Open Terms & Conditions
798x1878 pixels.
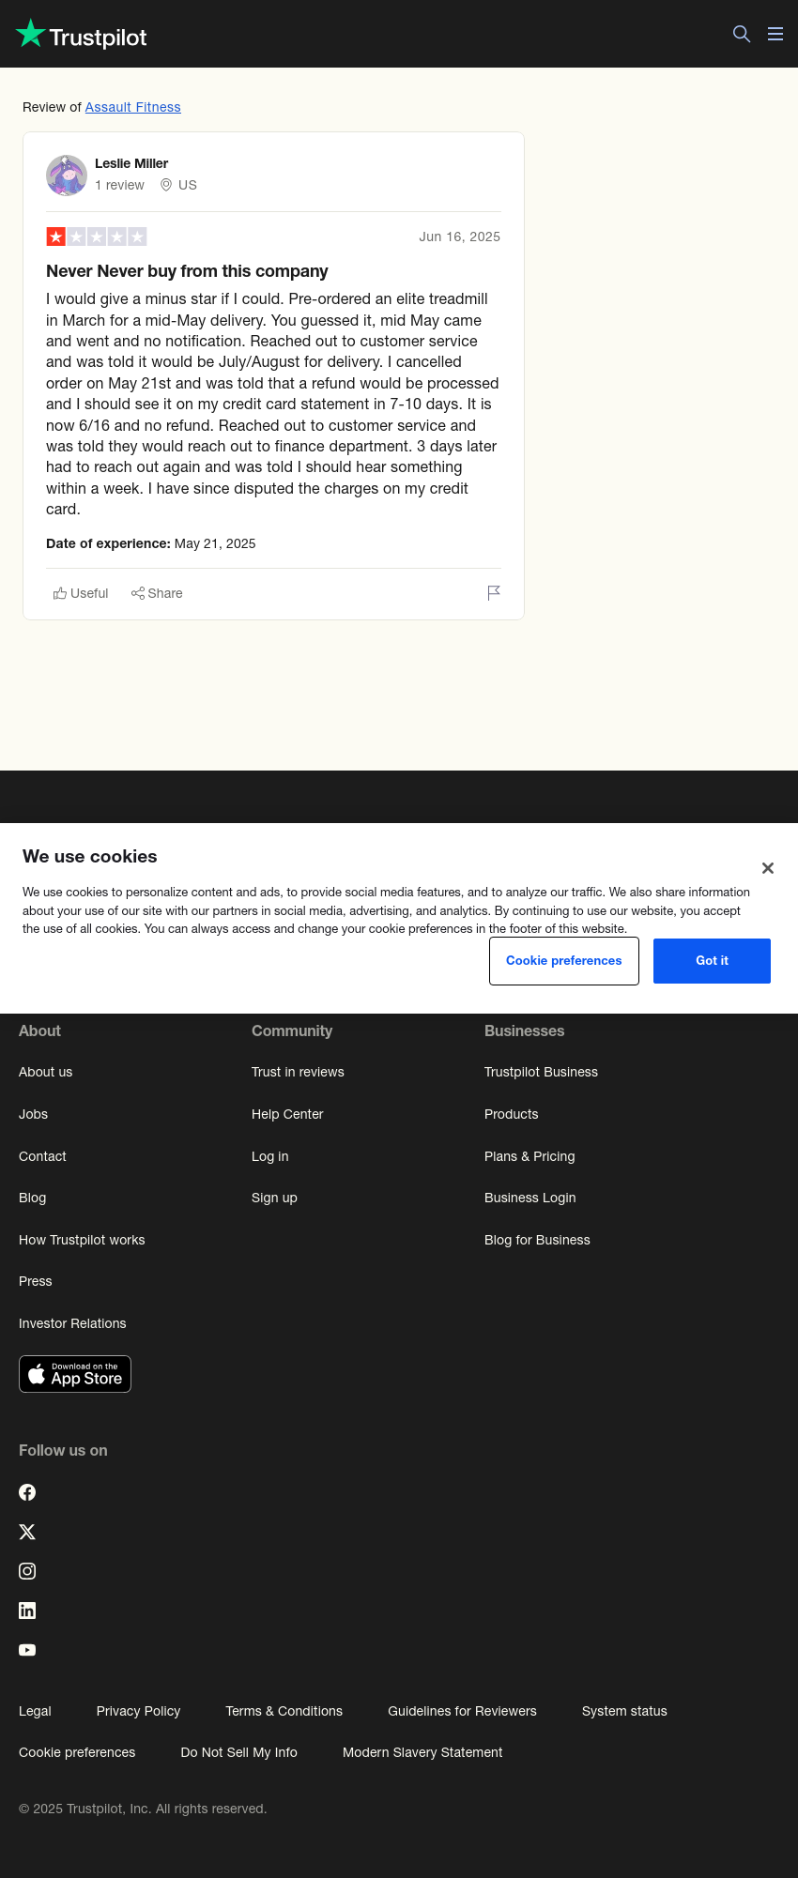point(284,1711)
